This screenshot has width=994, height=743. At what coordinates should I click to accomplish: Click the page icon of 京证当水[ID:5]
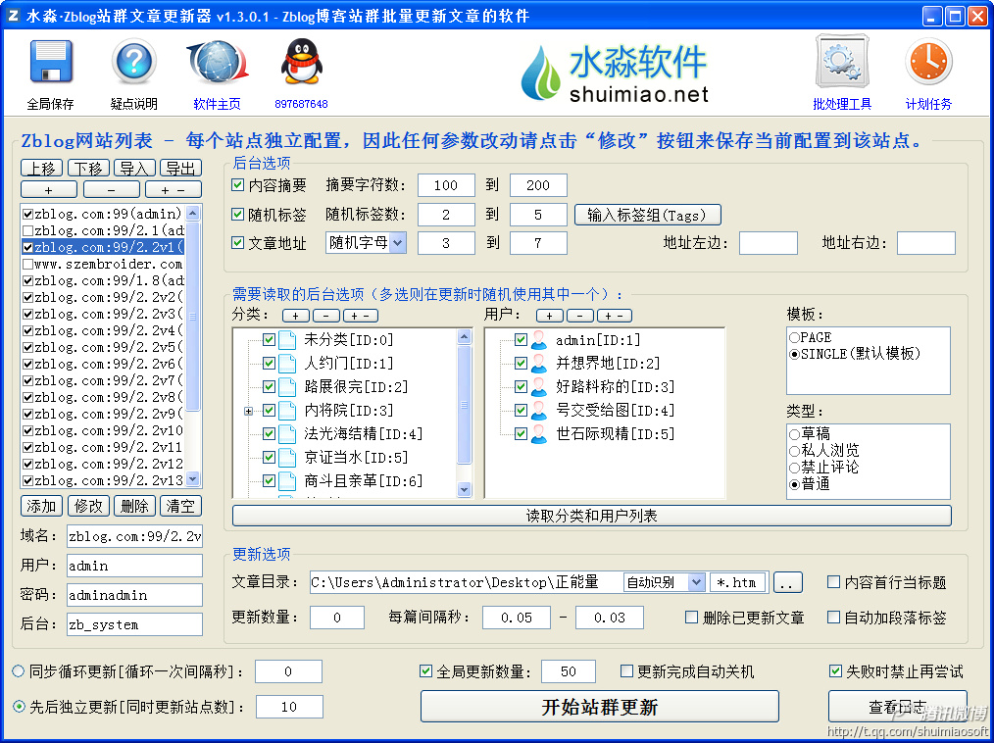click(288, 458)
